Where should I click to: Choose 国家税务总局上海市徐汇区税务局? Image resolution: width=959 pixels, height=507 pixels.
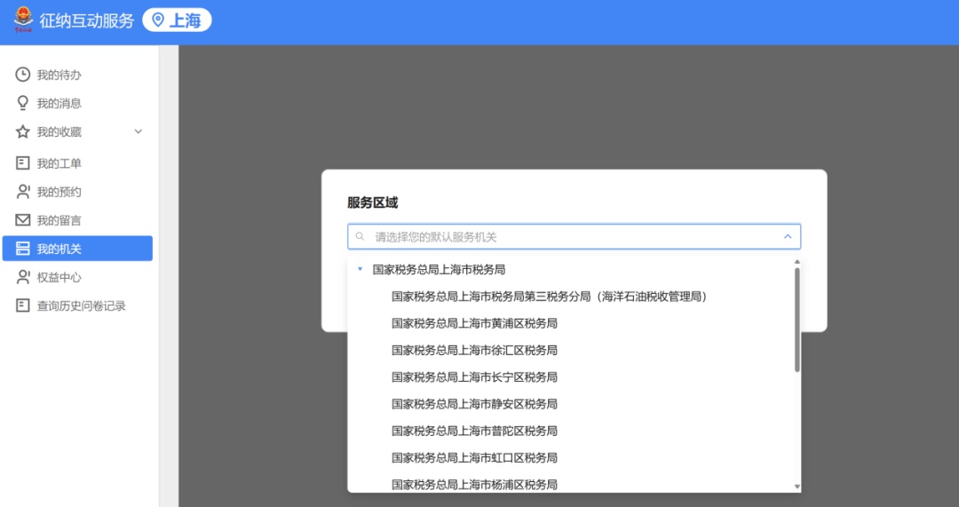(474, 350)
